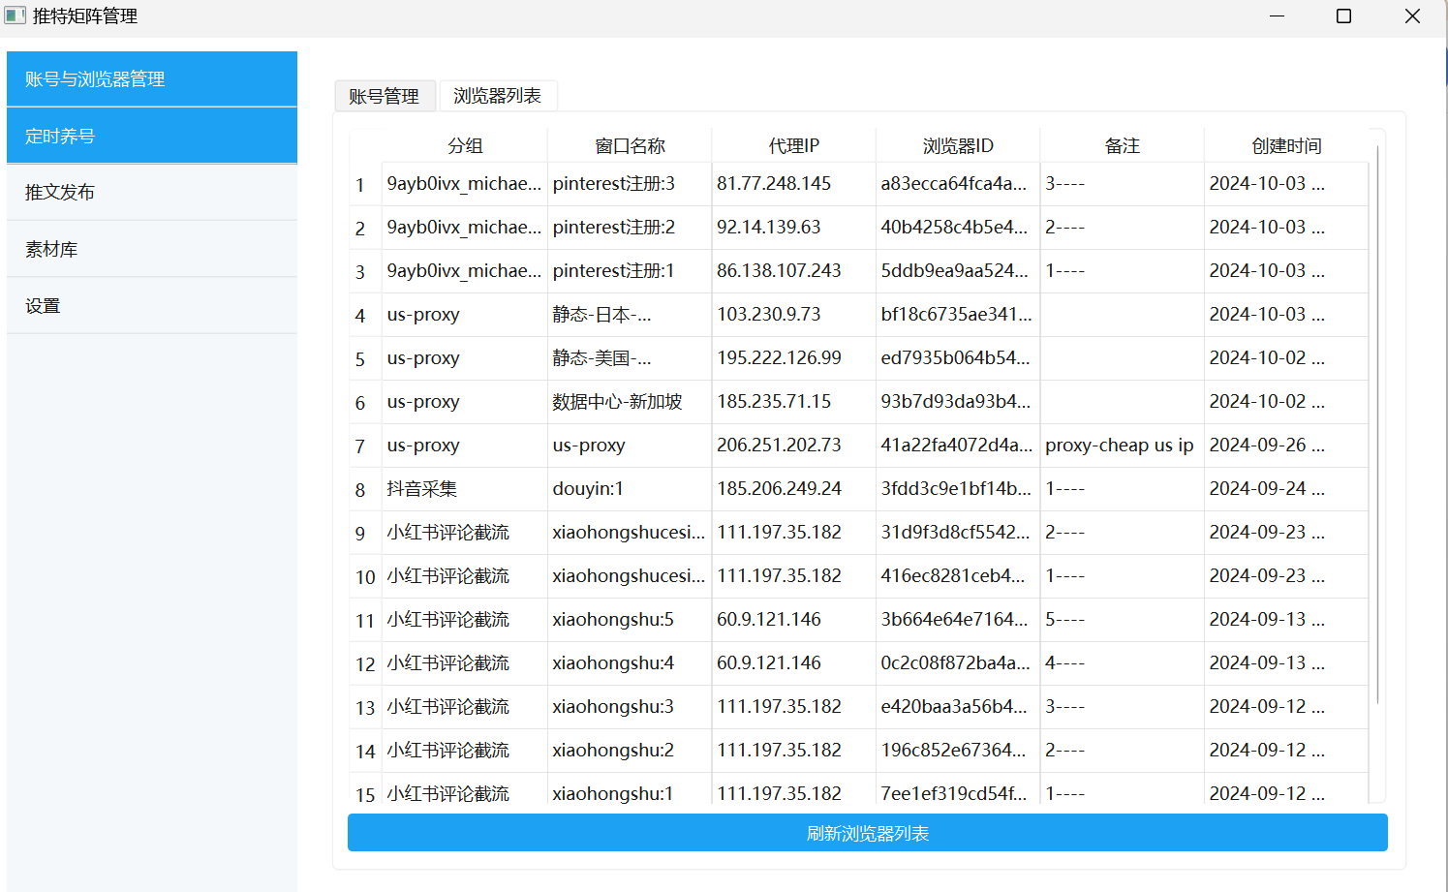Image resolution: width=1448 pixels, height=892 pixels.
Task: Click the 浏览器ID column header
Action: (957, 146)
